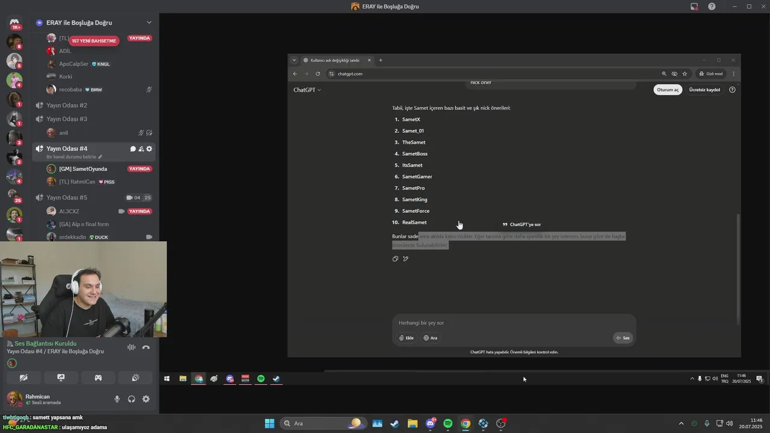Click the Ücretsiz kaydol button

[704, 90]
